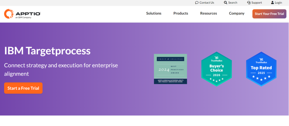Screen dimensions: 289x126
Task: Click the Support headset icon
Action: (249, 3)
